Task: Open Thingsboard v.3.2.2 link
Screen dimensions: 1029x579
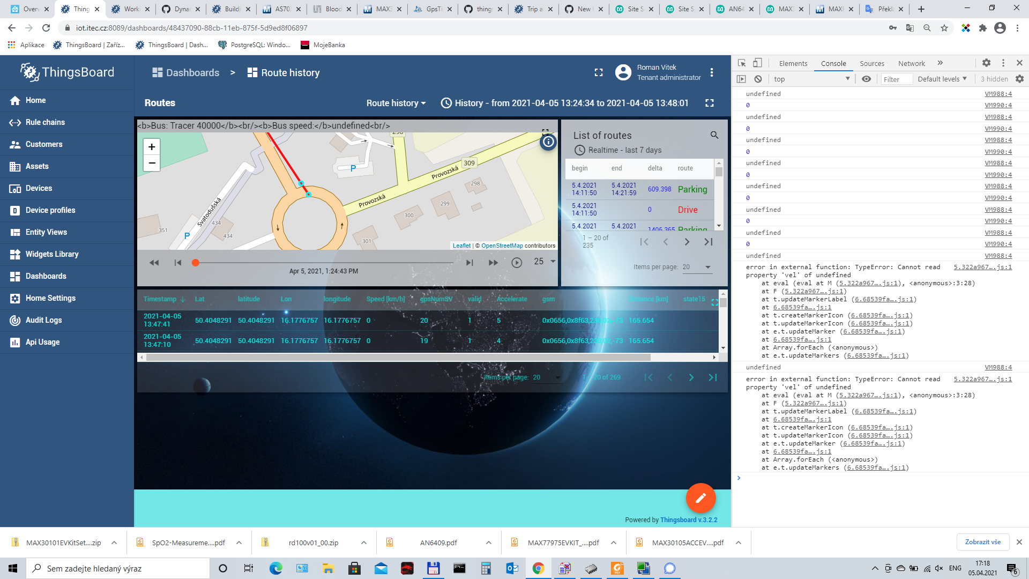Action: coord(689,520)
